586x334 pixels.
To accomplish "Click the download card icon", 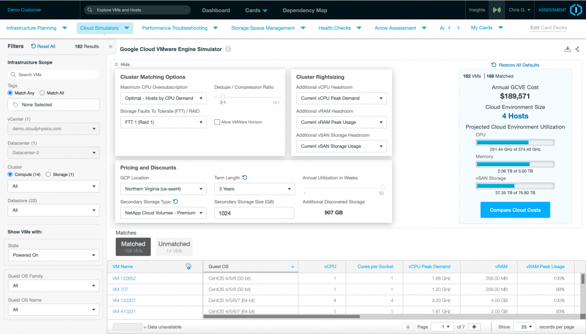I will click(x=567, y=49).
